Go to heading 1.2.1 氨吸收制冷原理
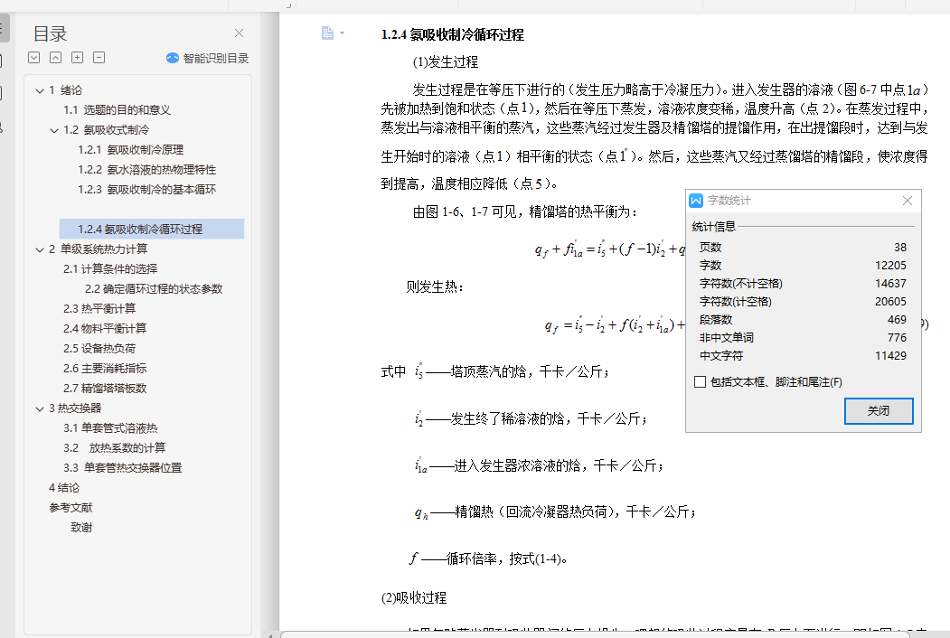950x638 pixels. tap(131, 150)
